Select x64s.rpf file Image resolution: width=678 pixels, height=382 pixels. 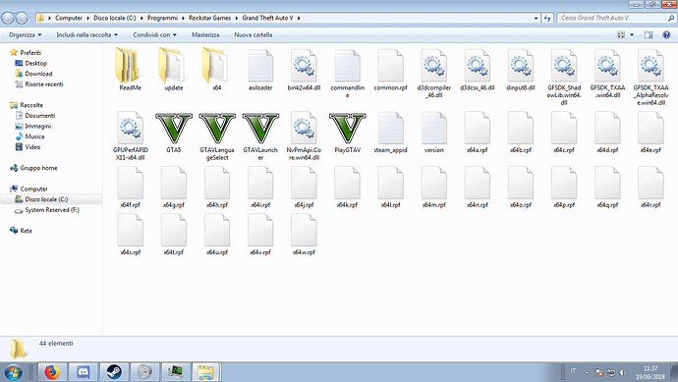tap(130, 235)
